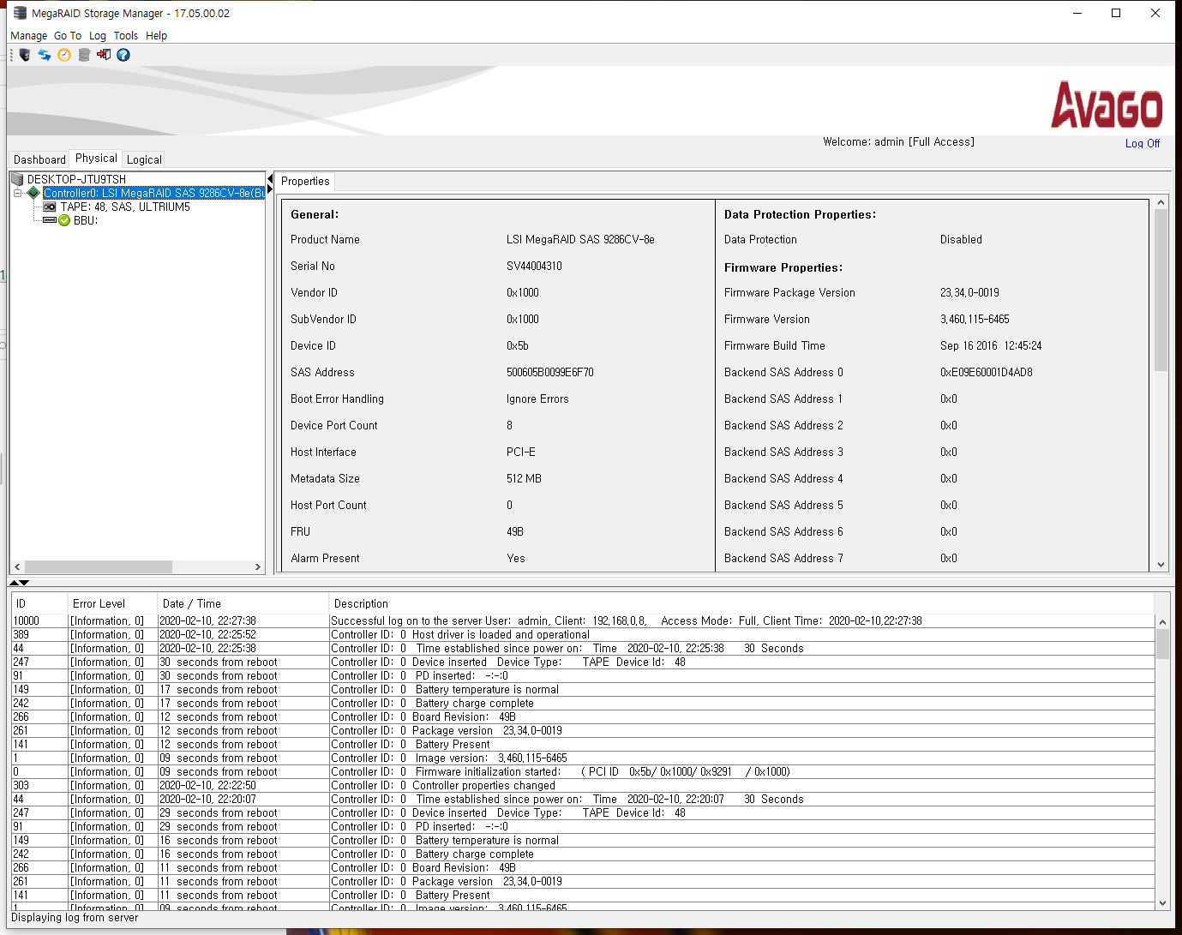The height and width of the screenshot is (935, 1182).
Task: Click the Backend SAS Address 0 value
Action: pyautogui.click(x=986, y=372)
